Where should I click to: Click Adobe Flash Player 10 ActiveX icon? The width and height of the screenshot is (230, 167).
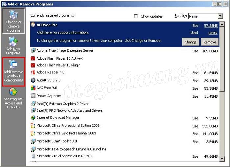tap(33, 59)
